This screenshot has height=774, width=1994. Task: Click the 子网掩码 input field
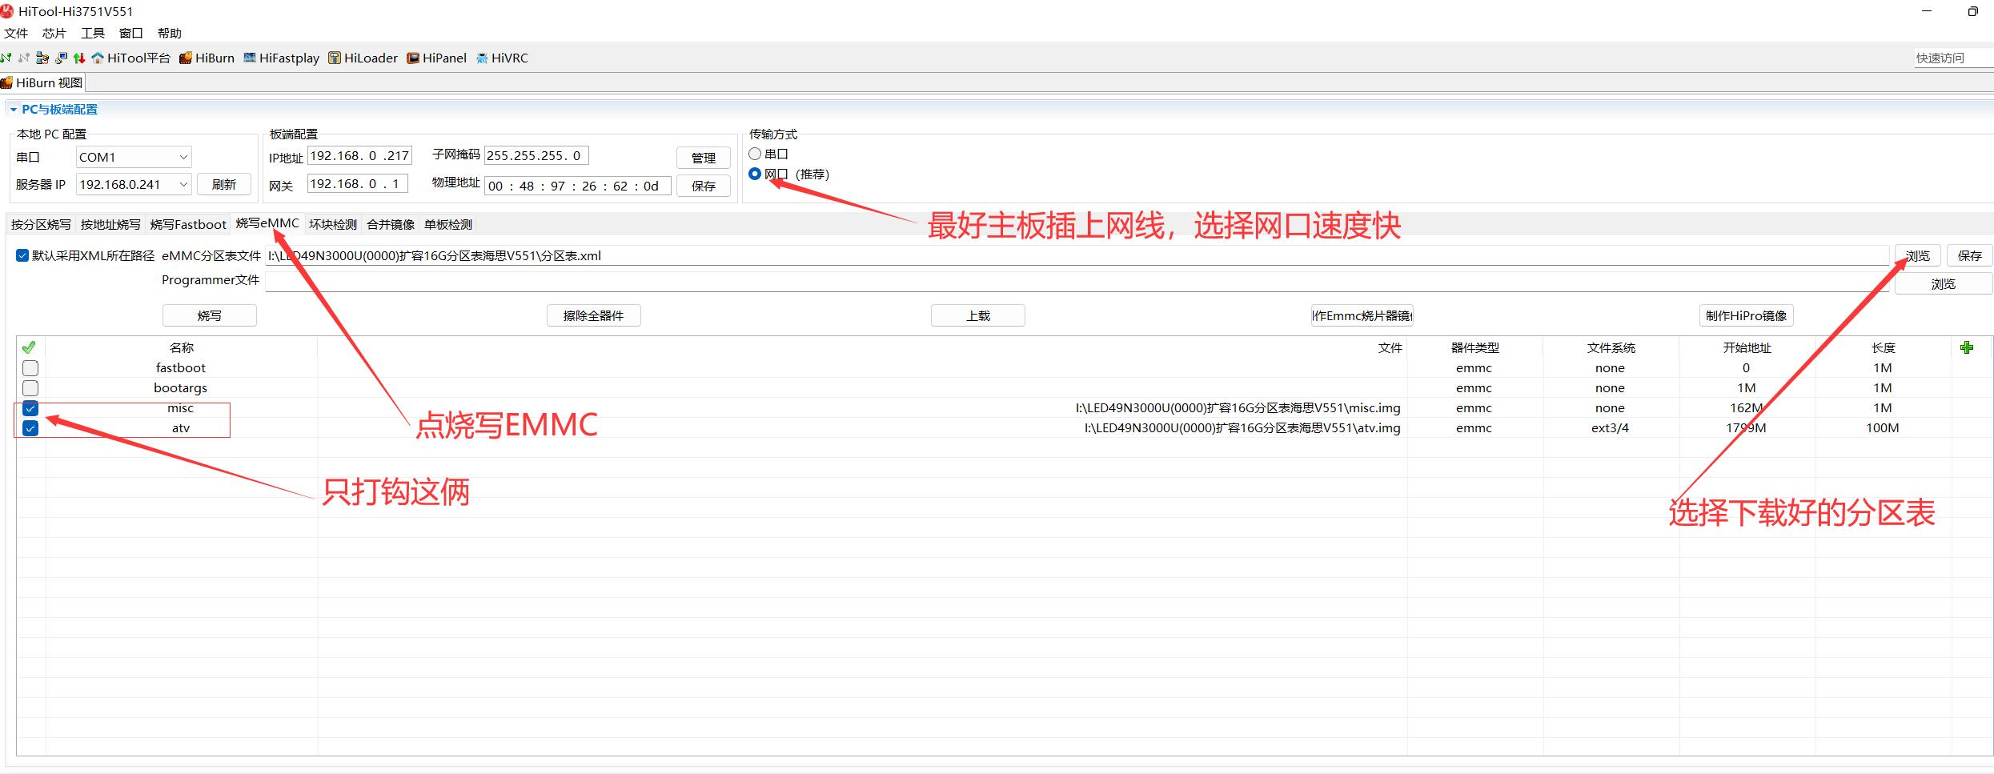536,155
